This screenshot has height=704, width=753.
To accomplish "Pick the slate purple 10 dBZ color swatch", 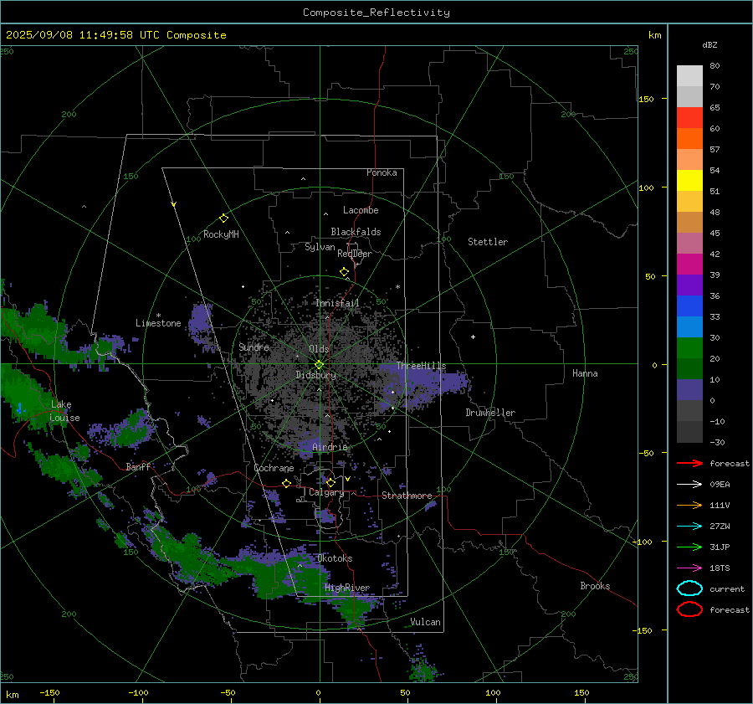I will point(689,390).
